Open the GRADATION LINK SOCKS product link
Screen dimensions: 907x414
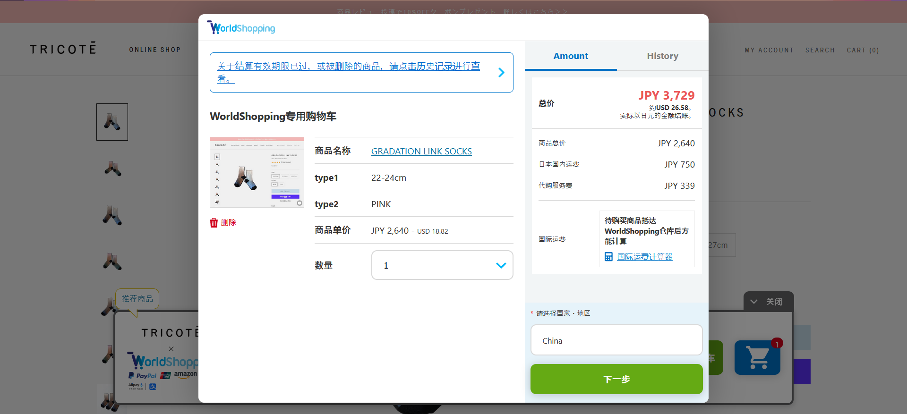tap(421, 151)
